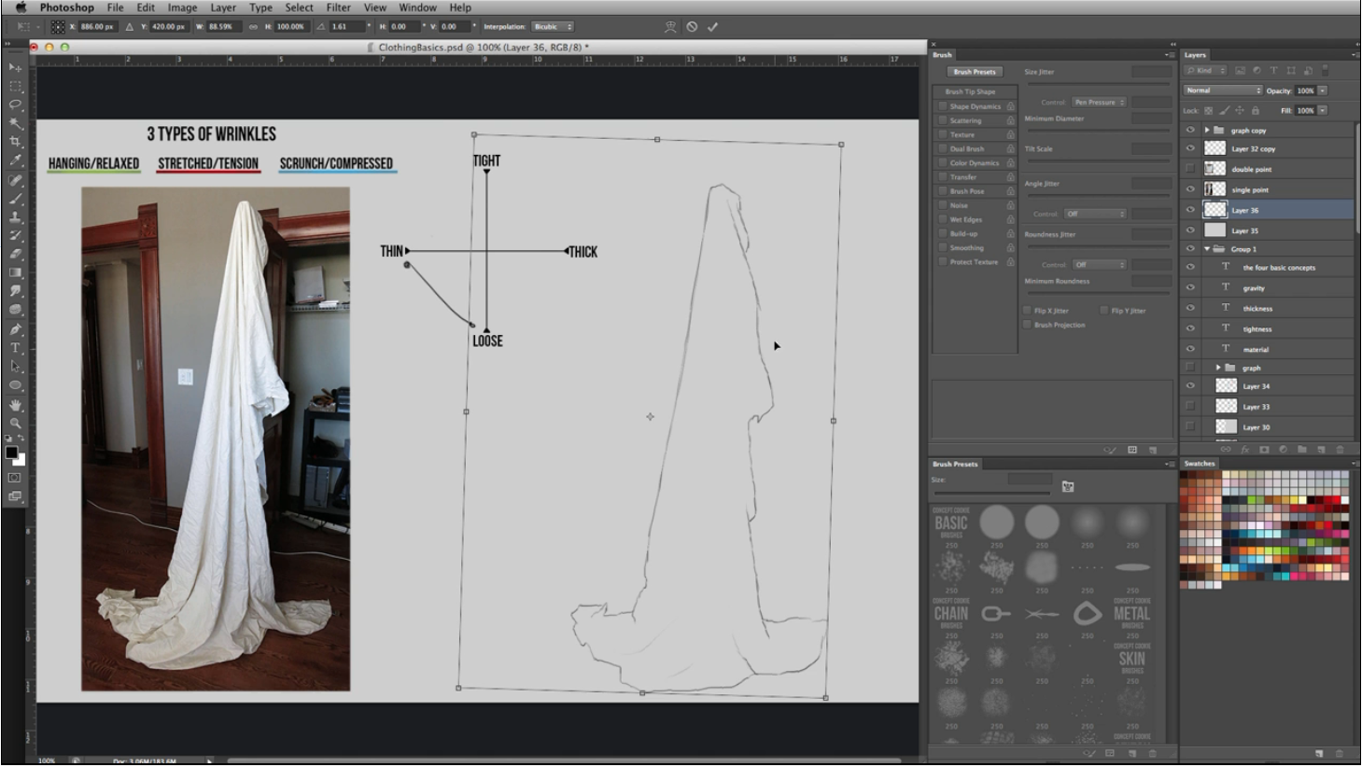Select the Horizontal Type tool
This screenshot has width=1362, height=767.
(15, 348)
